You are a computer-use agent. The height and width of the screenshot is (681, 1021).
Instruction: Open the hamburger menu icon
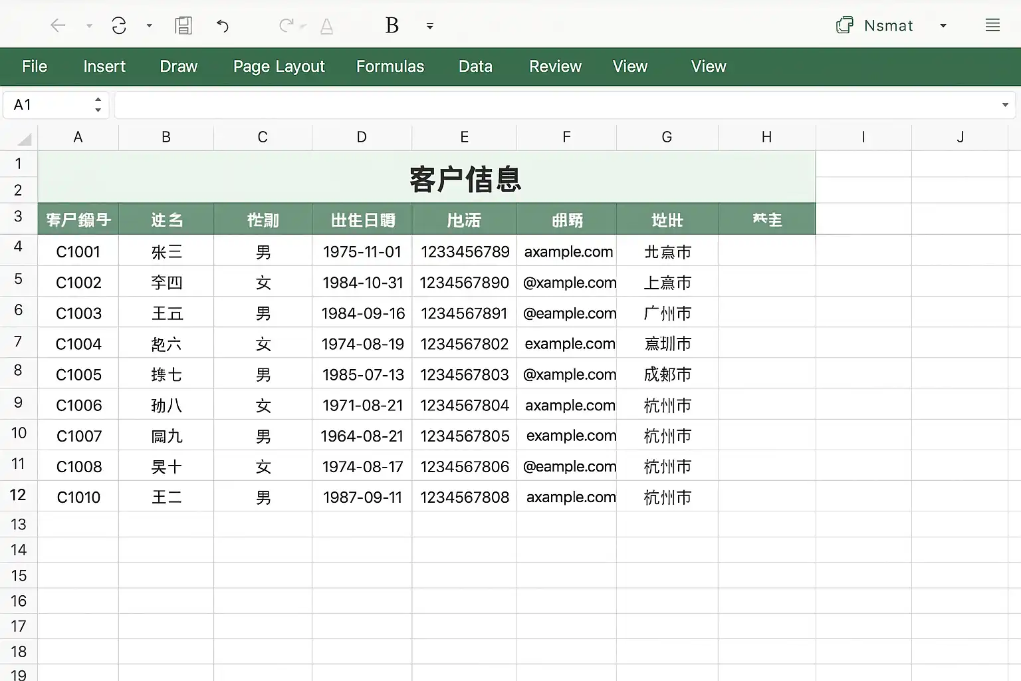click(x=992, y=26)
